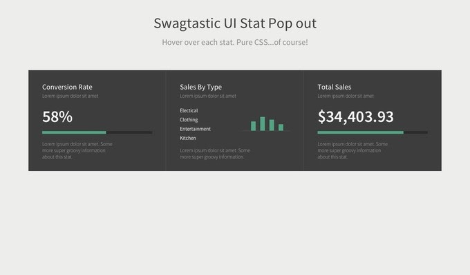Click the Total Sales heading
470x275 pixels.
pos(335,87)
